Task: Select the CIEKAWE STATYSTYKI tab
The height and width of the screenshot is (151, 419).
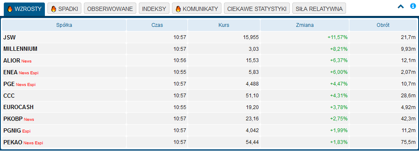Action: point(257,9)
